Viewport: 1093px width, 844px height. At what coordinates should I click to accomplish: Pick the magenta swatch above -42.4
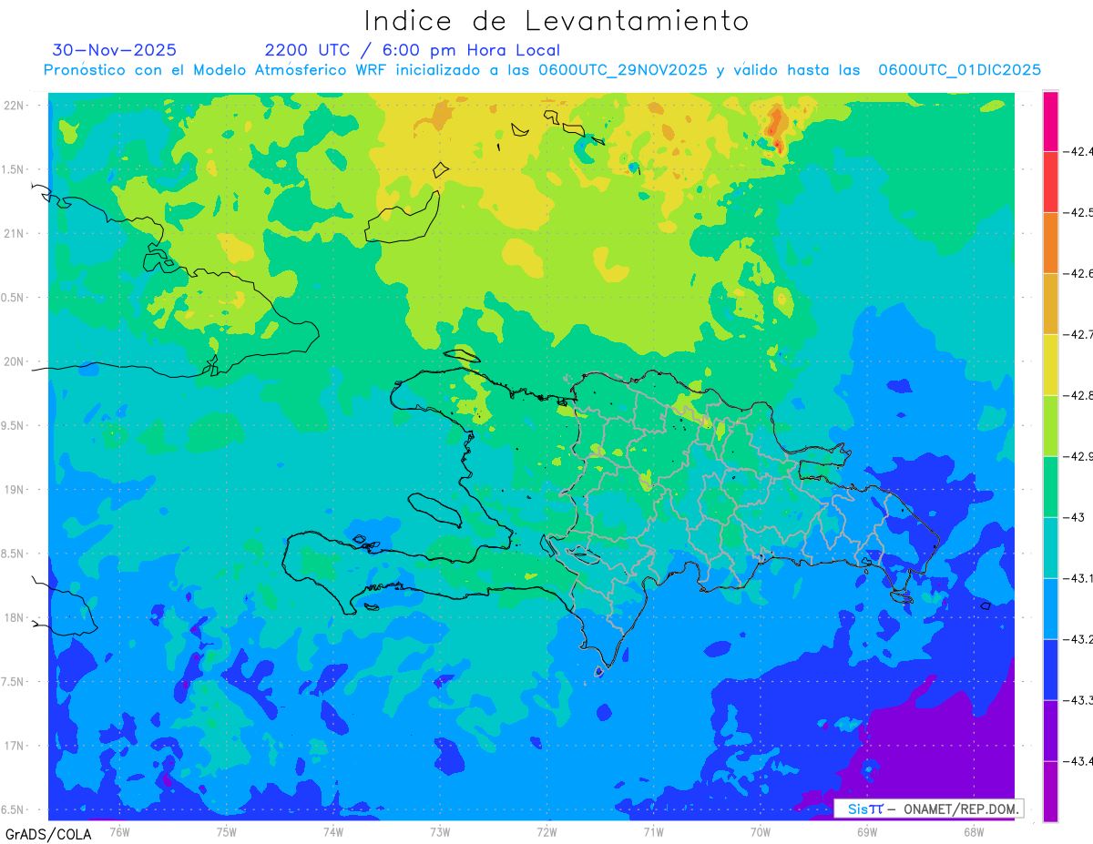[1050, 121]
